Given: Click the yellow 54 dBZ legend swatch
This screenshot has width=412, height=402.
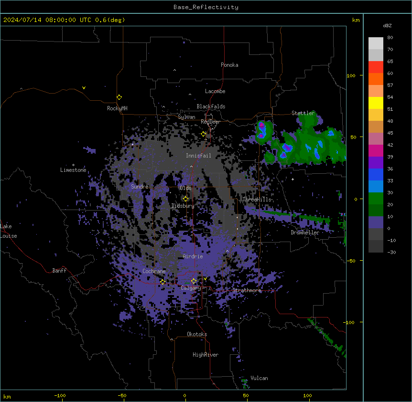Looking at the screenshot, I should pyautogui.click(x=376, y=103).
